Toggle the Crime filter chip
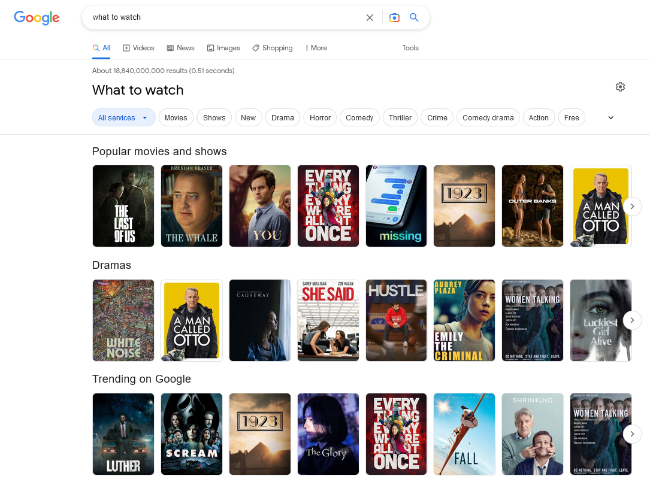Viewport: 650px width, 488px height. (x=437, y=117)
